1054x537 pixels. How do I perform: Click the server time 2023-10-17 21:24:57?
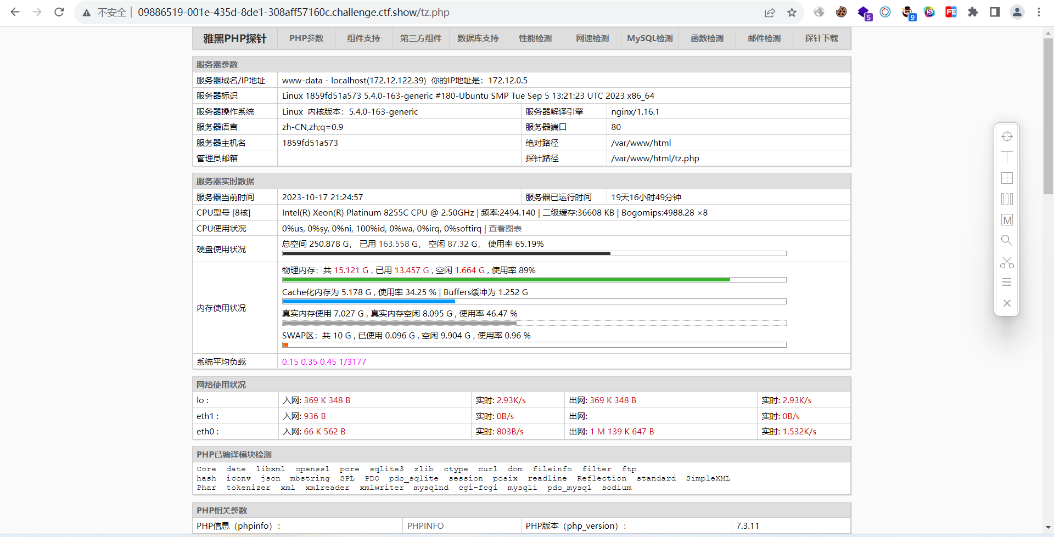coord(322,197)
